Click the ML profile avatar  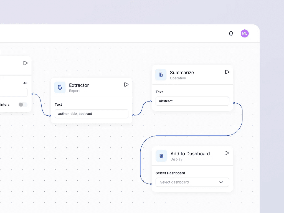(245, 33)
